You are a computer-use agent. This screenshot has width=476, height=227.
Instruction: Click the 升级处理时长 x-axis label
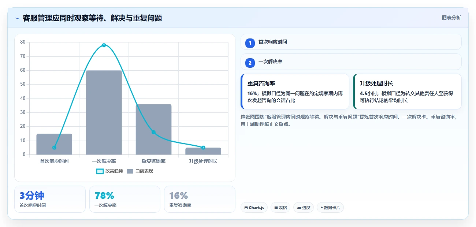click(203, 161)
